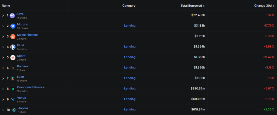Image resolution: width=277 pixels, height=115 pixels.
Task: Click the Morpho butterfly logo icon
Action: [13, 26]
